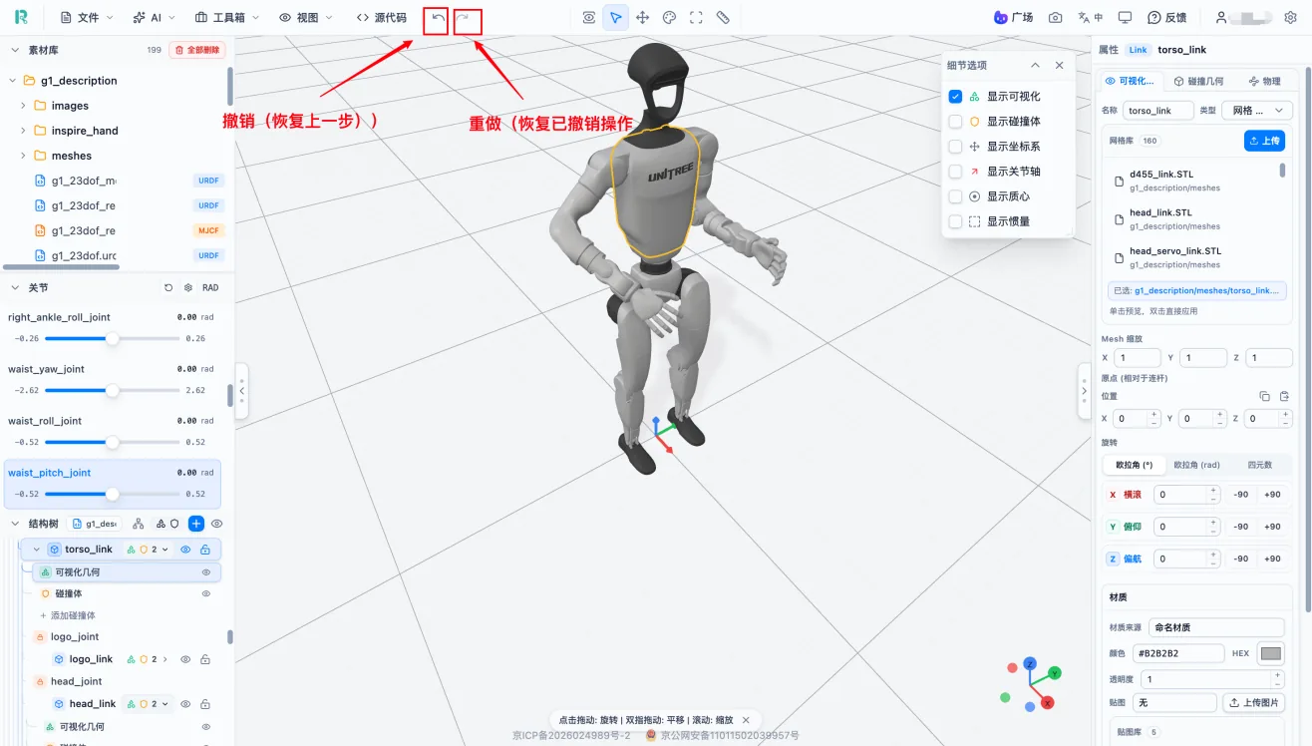Click the monitor display icon
The image size is (1312, 746).
pyautogui.click(x=1126, y=18)
